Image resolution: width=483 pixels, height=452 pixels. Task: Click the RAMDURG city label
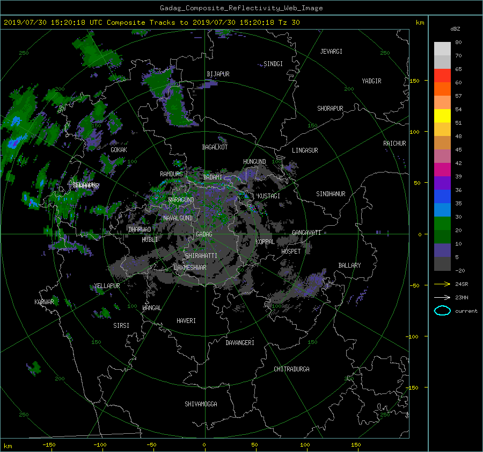pyautogui.click(x=171, y=174)
